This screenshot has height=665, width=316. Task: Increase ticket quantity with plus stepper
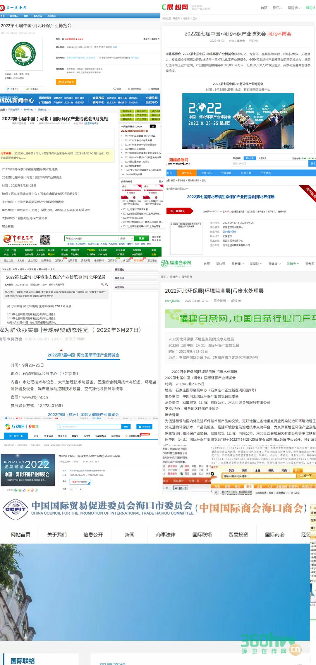tap(81, 489)
